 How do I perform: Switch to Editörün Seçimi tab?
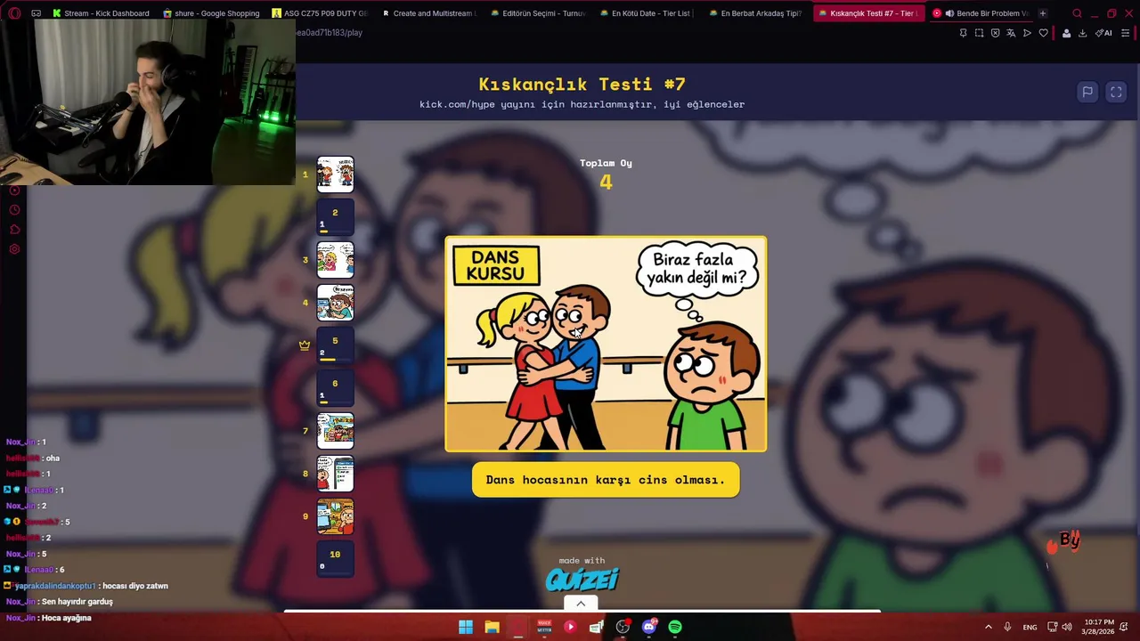point(538,13)
